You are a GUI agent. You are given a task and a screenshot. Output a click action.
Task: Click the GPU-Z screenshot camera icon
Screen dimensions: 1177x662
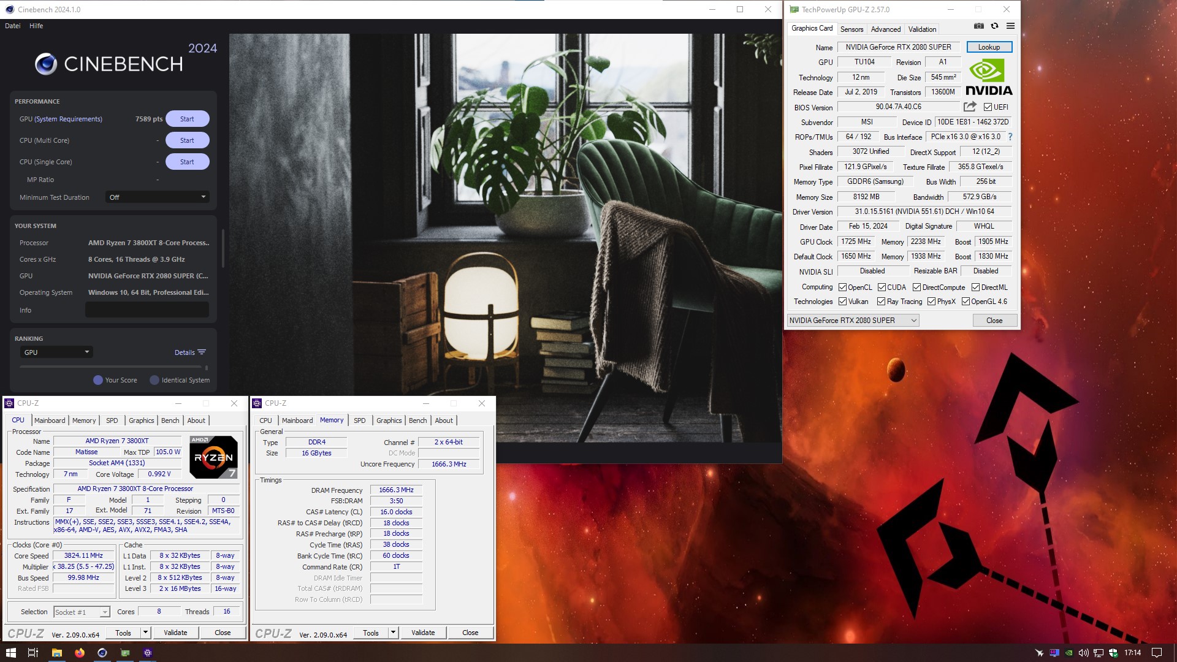point(979,26)
